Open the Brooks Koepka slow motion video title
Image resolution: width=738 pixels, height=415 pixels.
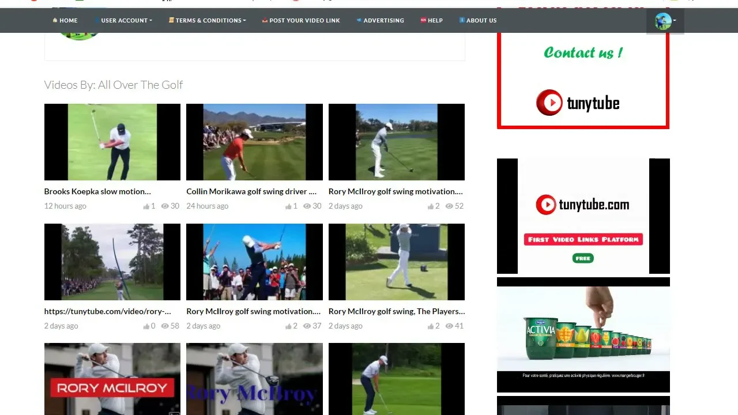pos(97,191)
